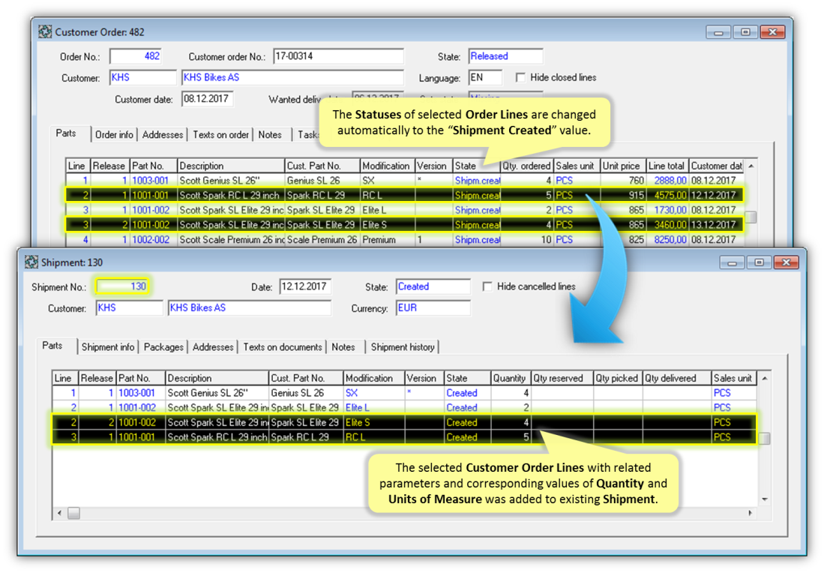The width and height of the screenshot is (824, 573).
Task: Open the Texts on documents tab
Action: [x=282, y=347]
